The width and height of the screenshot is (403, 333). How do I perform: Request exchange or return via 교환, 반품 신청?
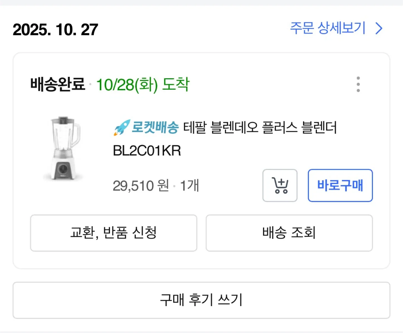[x=114, y=233]
